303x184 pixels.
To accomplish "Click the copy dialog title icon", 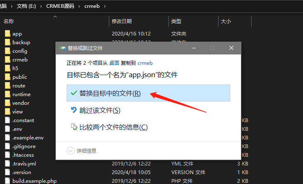I will coord(63,48).
